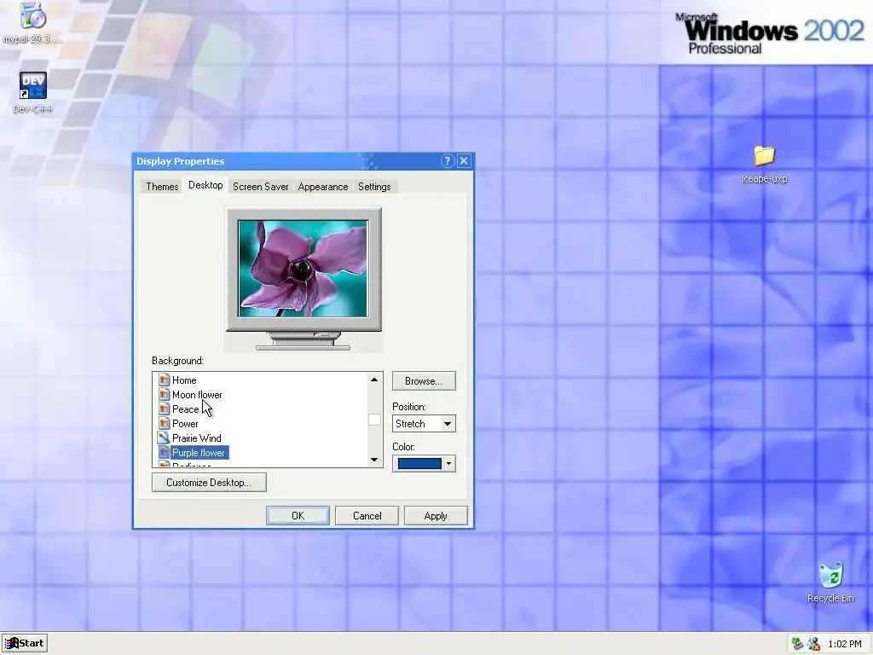Click the tray icon with red mark
Image resolution: width=873 pixels, height=655 pixels.
(813, 644)
